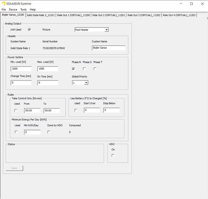Click the On Time [min] field
Viewport: 208px width, 199px height.
click(48, 83)
